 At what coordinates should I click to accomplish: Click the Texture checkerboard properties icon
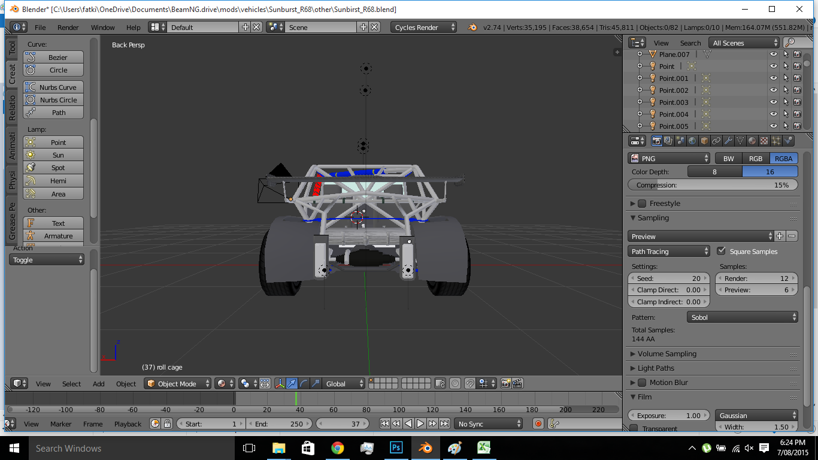tap(764, 141)
